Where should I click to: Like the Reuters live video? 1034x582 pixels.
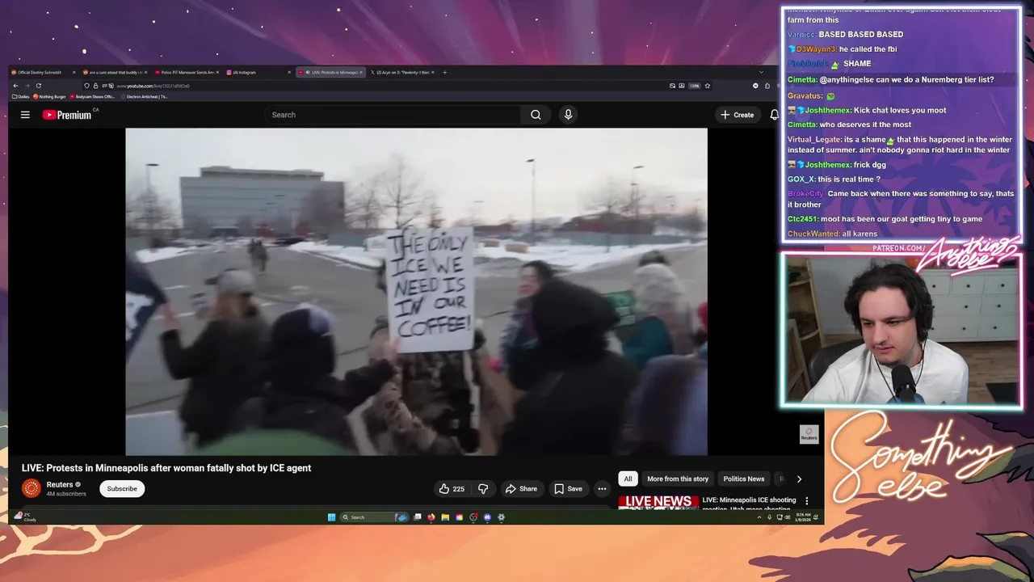click(x=452, y=488)
